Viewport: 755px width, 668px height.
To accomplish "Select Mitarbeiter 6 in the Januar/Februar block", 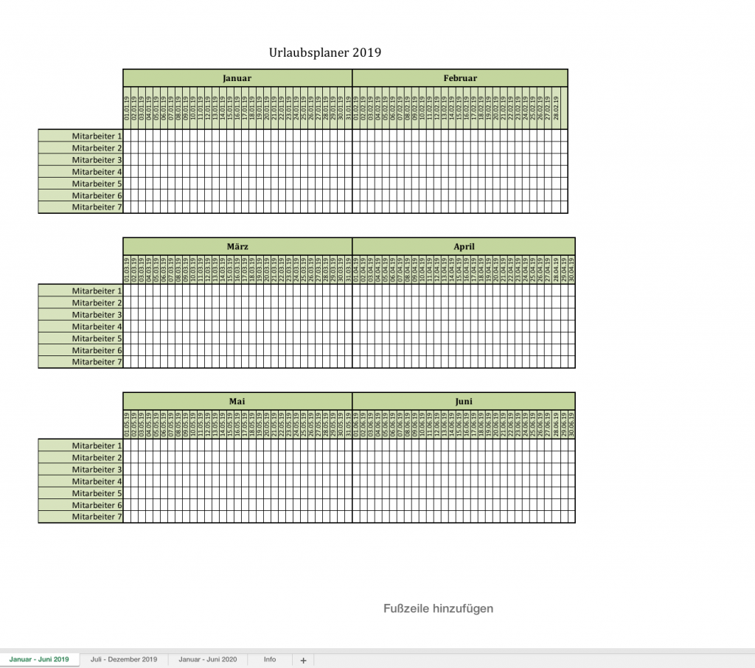I will (80, 195).
